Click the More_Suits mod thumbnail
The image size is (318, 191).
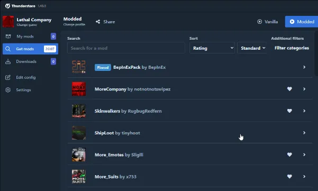click(x=79, y=176)
